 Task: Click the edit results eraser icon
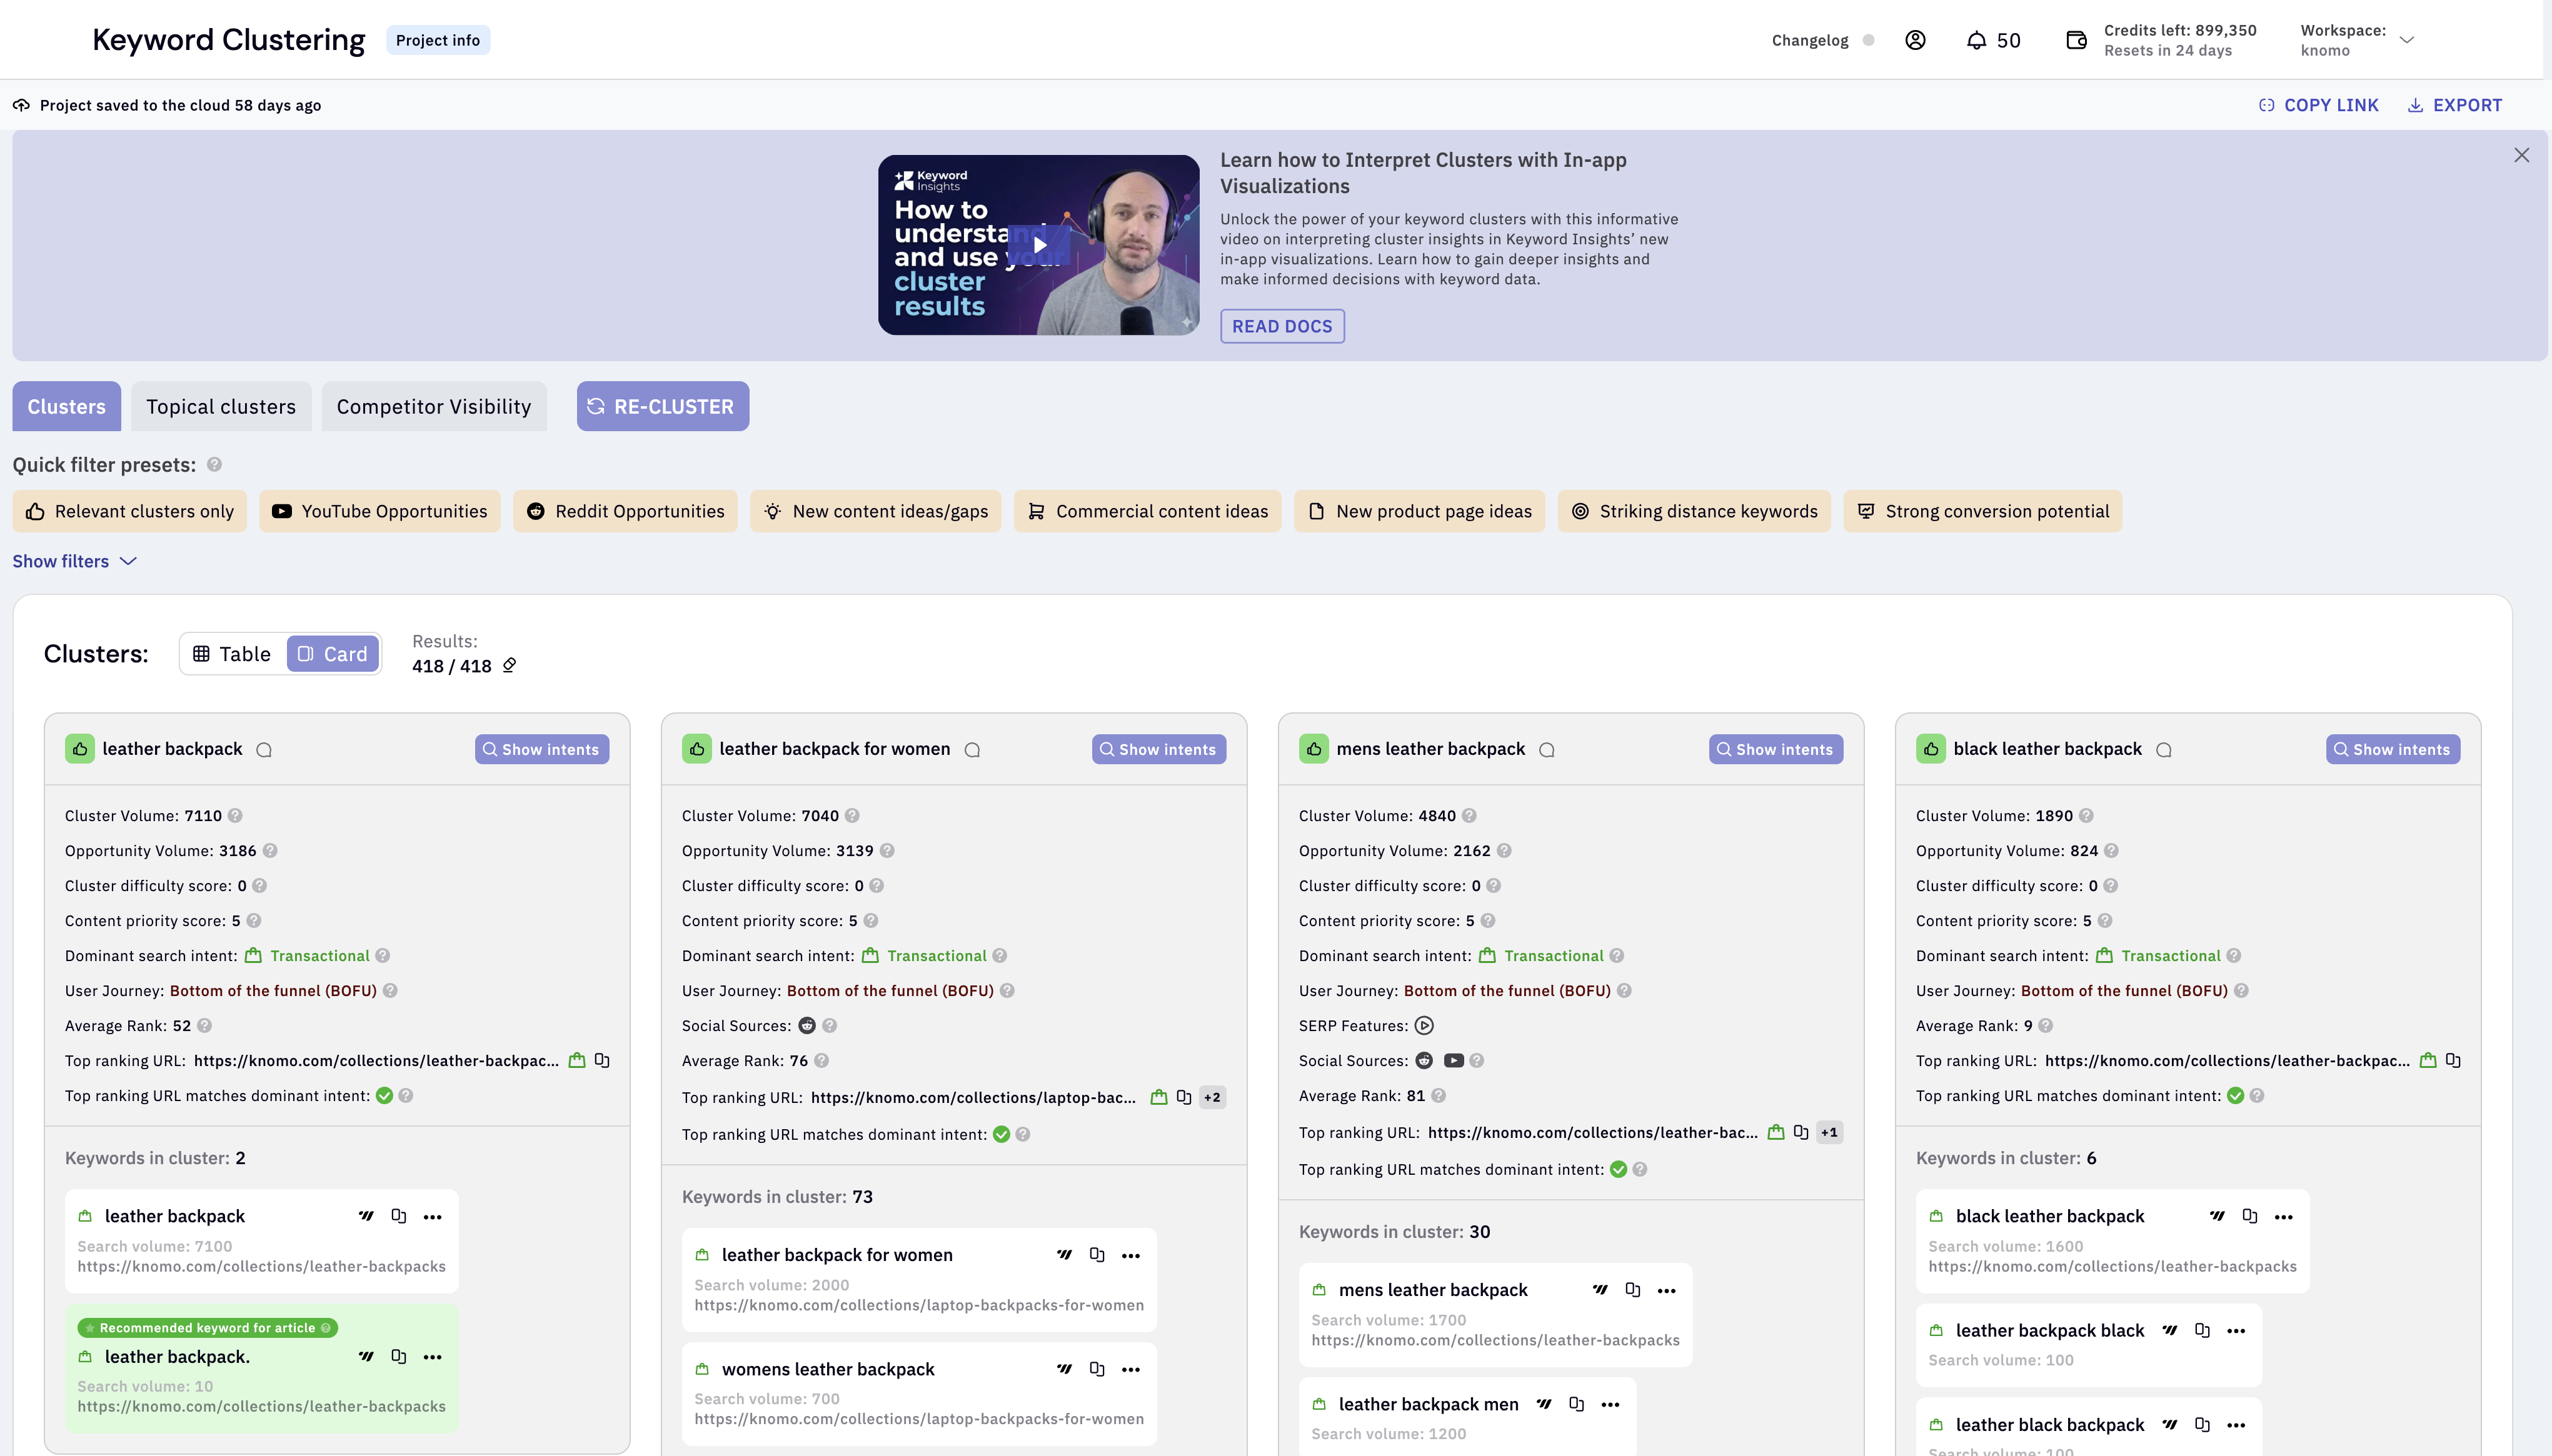pos(509,666)
